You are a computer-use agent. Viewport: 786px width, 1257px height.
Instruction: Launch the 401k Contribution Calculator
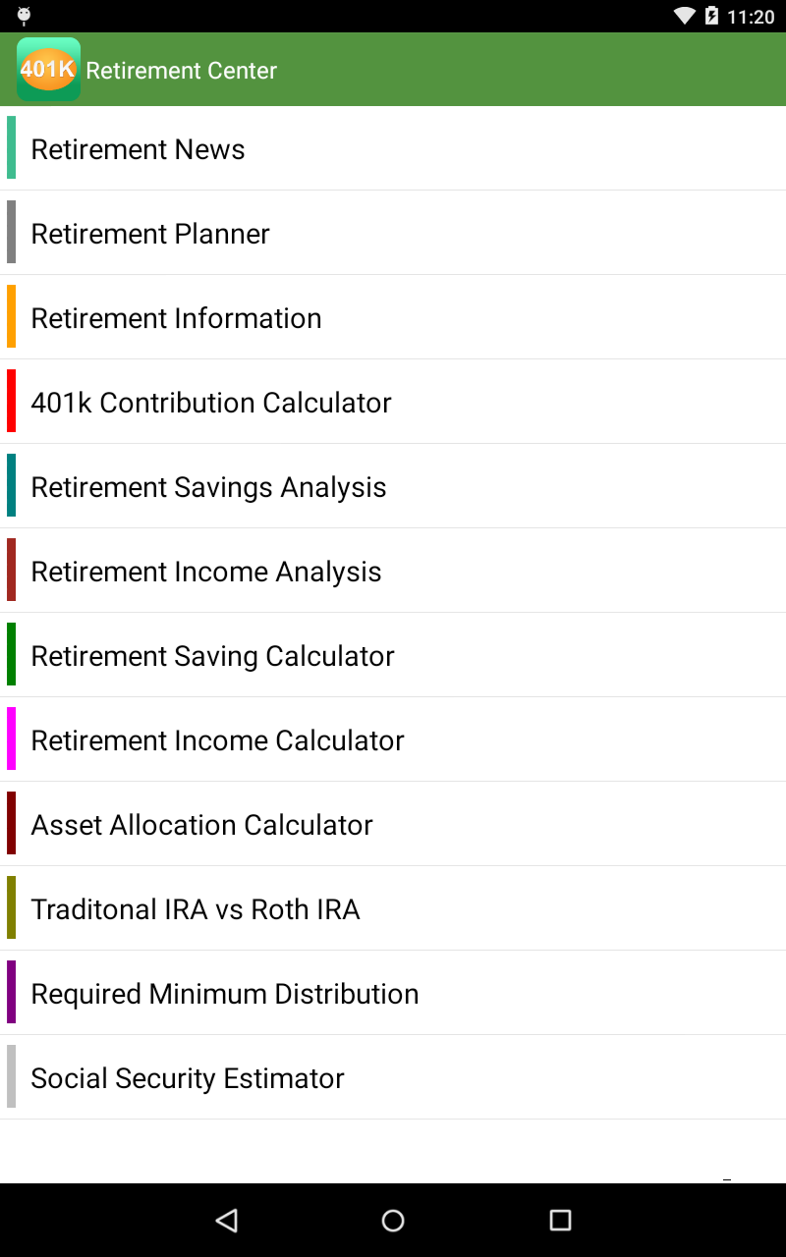click(211, 403)
